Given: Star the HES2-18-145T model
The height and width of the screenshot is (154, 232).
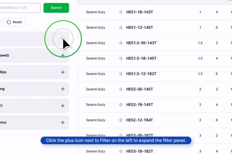Looking at the screenshot, I should [121, 105].
